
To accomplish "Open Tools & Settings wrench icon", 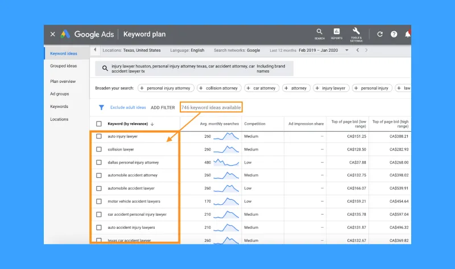I will [x=357, y=32].
